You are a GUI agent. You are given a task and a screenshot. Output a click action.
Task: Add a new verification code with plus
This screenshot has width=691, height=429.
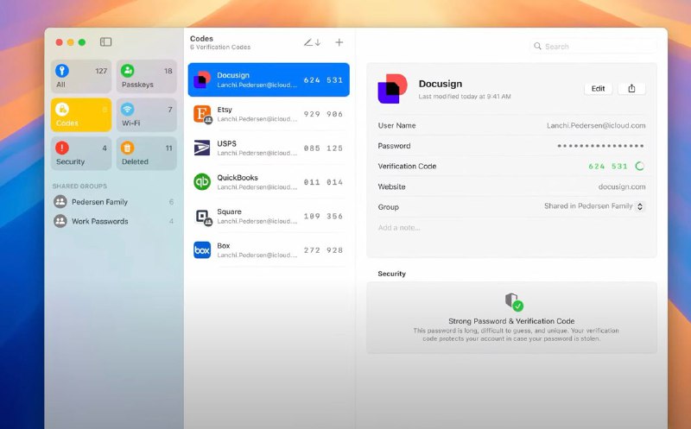tap(339, 42)
